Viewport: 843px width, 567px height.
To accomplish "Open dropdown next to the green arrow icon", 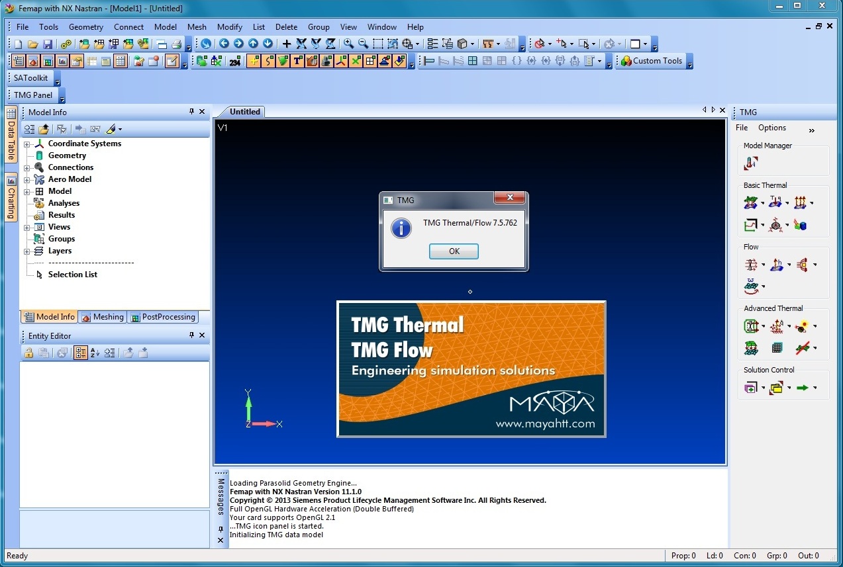I will pyautogui.click(x=815, y=388).
